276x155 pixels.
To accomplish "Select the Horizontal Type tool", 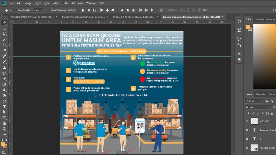I will 4,107.
